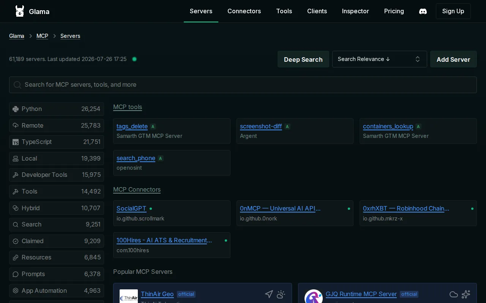The width and height of the screenshot is (486, 303).
Task: Open the Inspector nav tab
Action: point(355,11)
